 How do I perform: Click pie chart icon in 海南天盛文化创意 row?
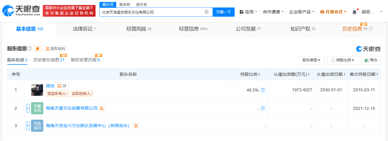[x=263, y=108]
